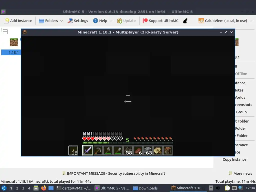This screenshot has width=256, height=192.
Task: Collapse the instance group header in UltimMC
Action: 5,32
